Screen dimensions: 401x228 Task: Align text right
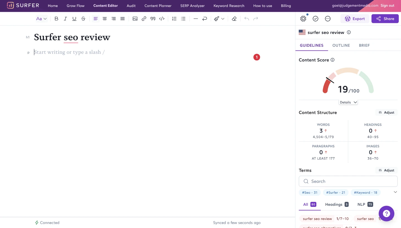(114, 19)
